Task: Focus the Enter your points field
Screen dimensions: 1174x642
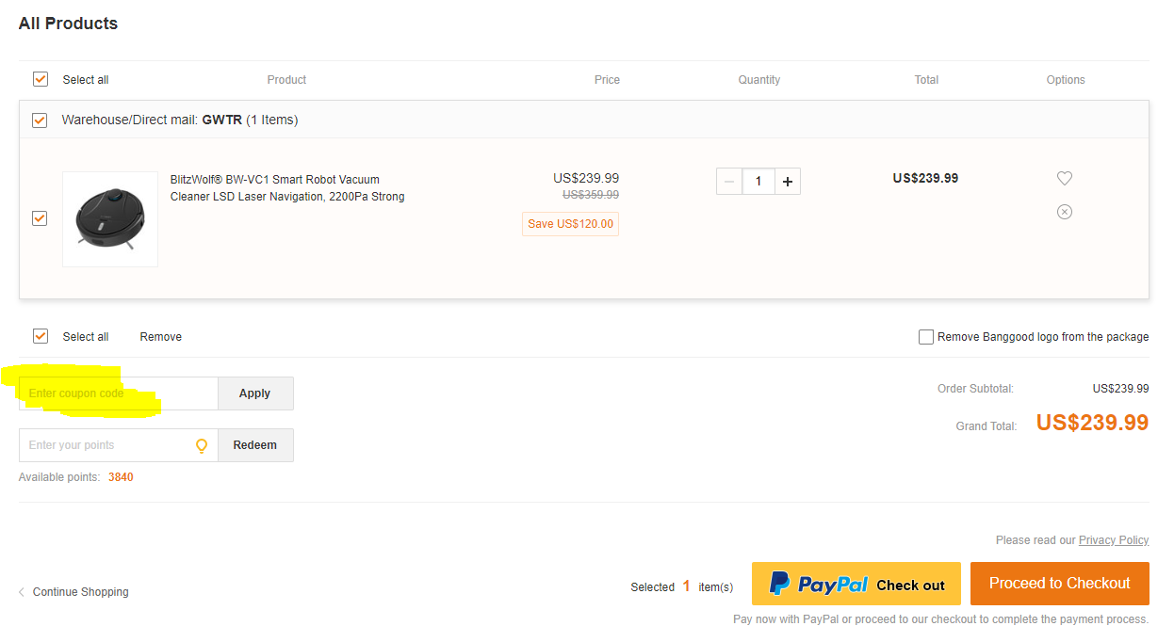Action: click(119, 445)
